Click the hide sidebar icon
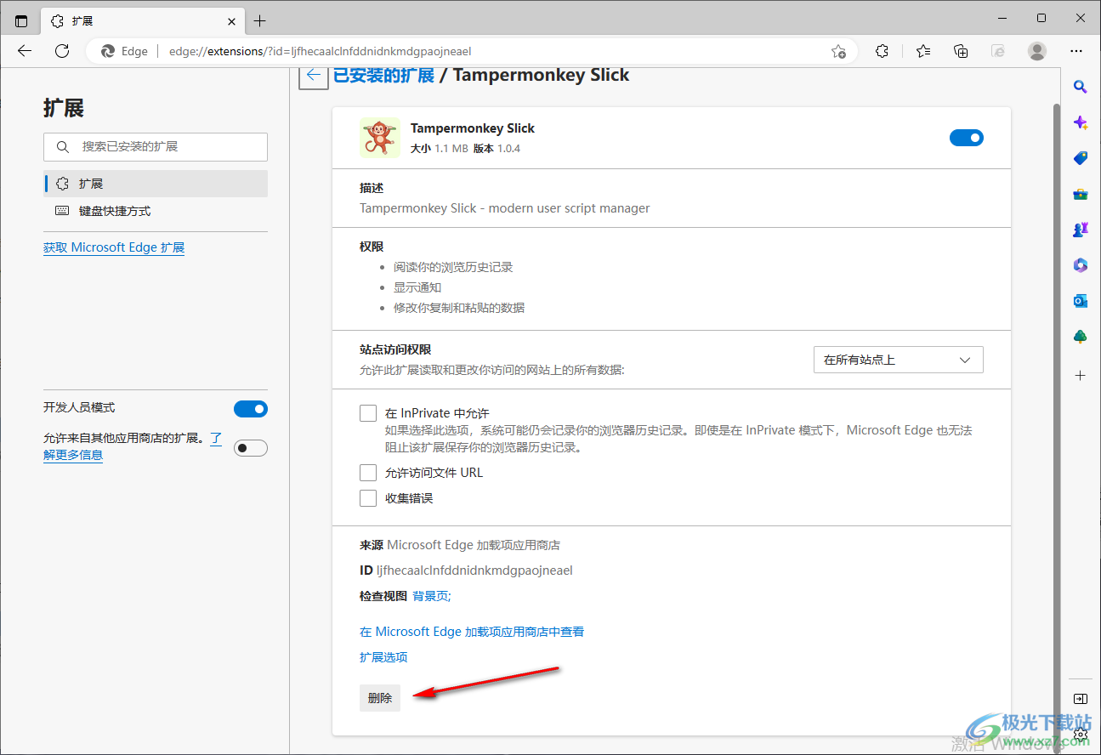 (1081, 699)
